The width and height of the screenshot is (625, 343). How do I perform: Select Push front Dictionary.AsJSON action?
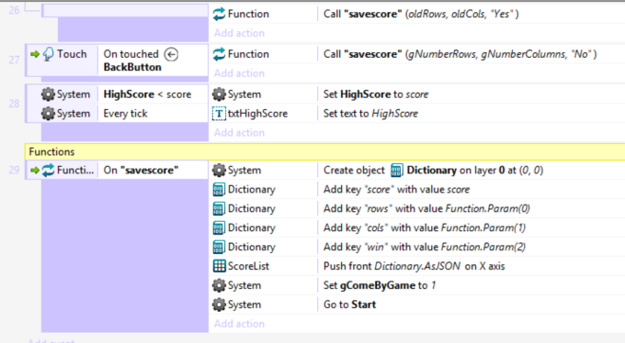[x=415, y=266]
